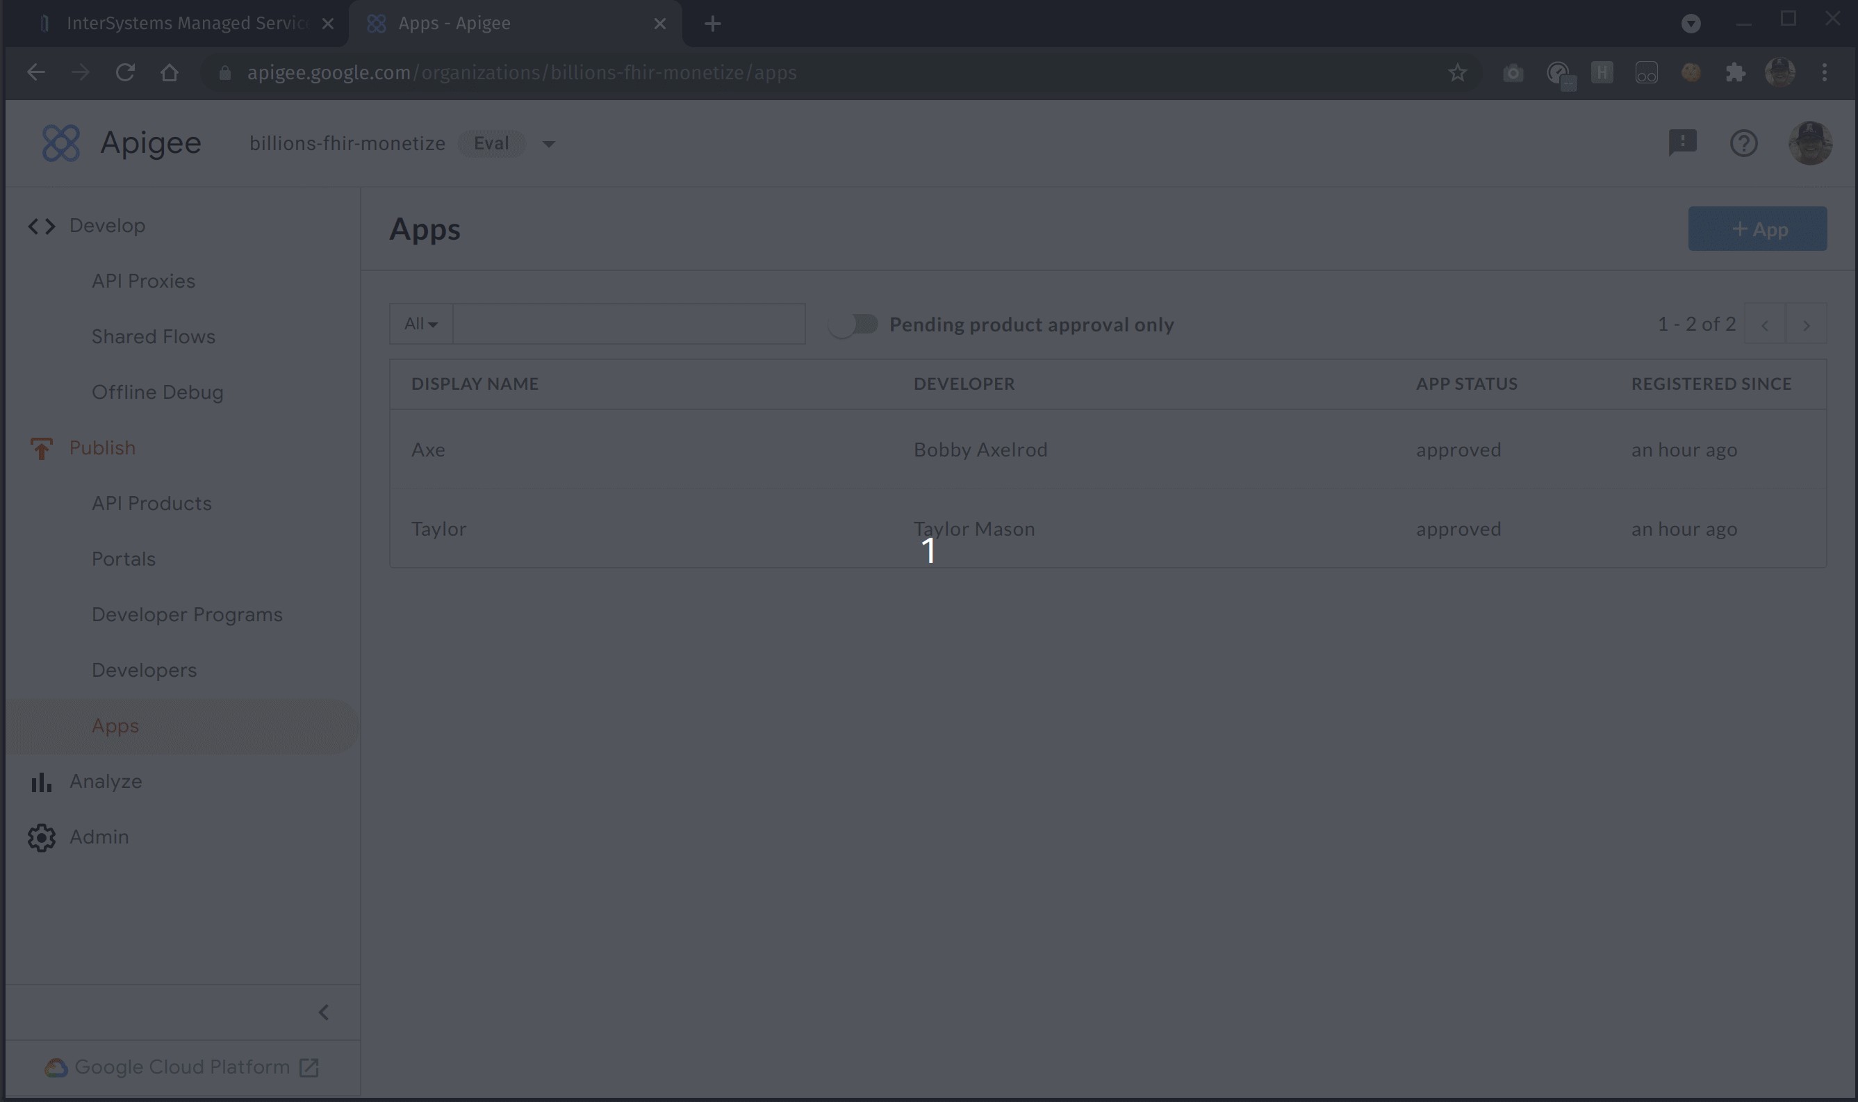Go to next page of apps

(1806, 324)
